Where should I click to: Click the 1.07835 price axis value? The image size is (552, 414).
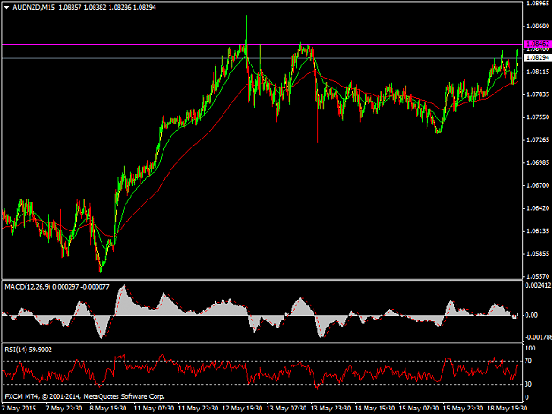(538, 94)
